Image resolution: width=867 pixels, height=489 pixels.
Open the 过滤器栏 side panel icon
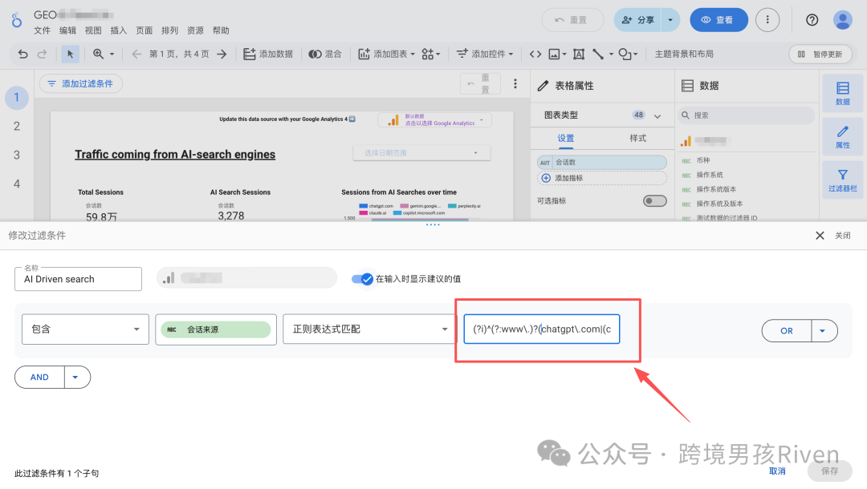point(842,180)
